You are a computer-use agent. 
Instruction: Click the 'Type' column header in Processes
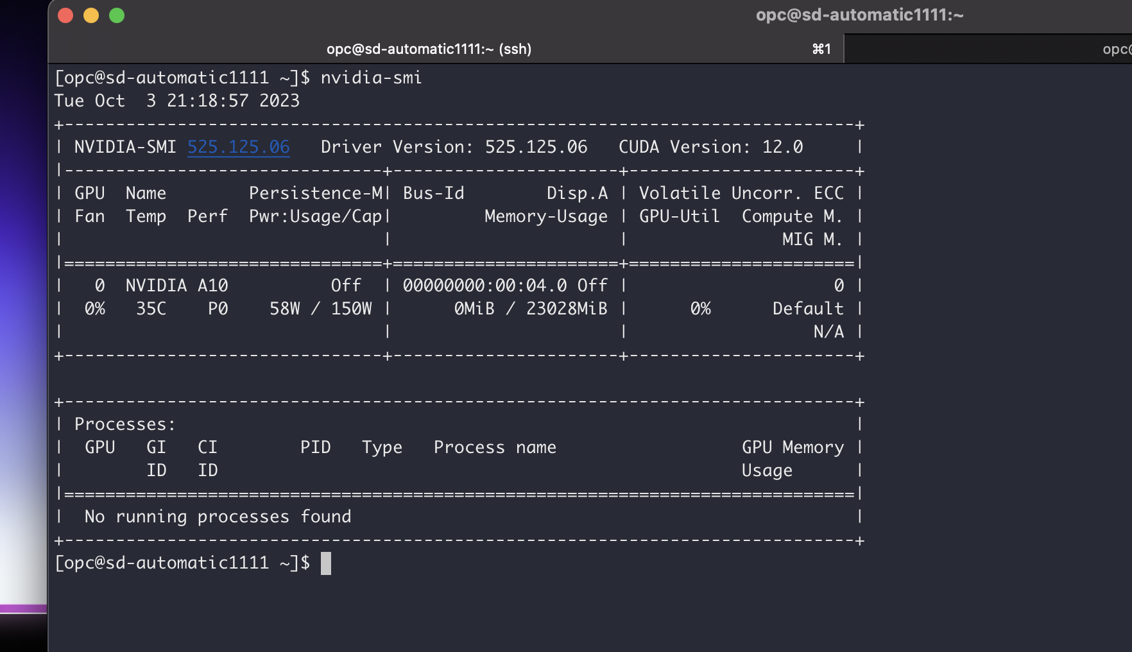tap(382, 447)
